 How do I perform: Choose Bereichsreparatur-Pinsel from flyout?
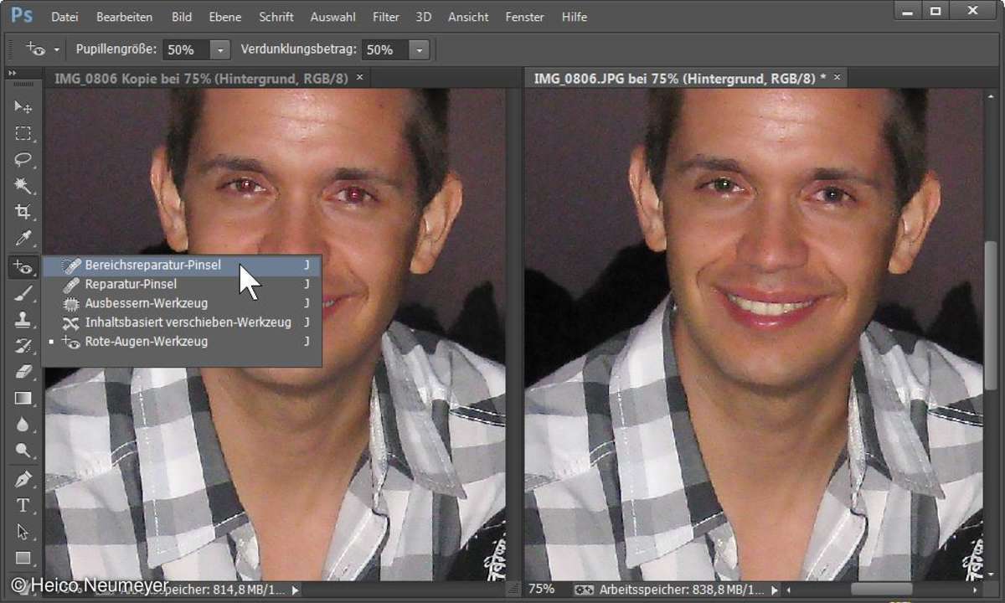[183, 265]
